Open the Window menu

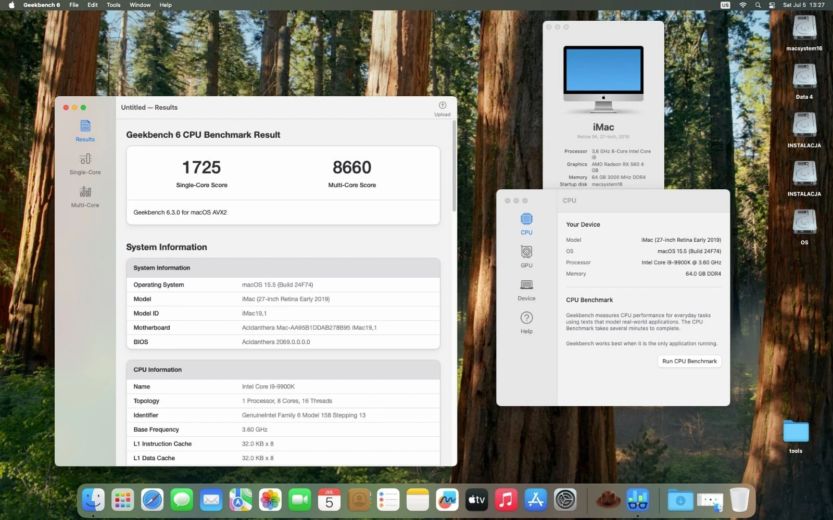[x=140, y=5]
